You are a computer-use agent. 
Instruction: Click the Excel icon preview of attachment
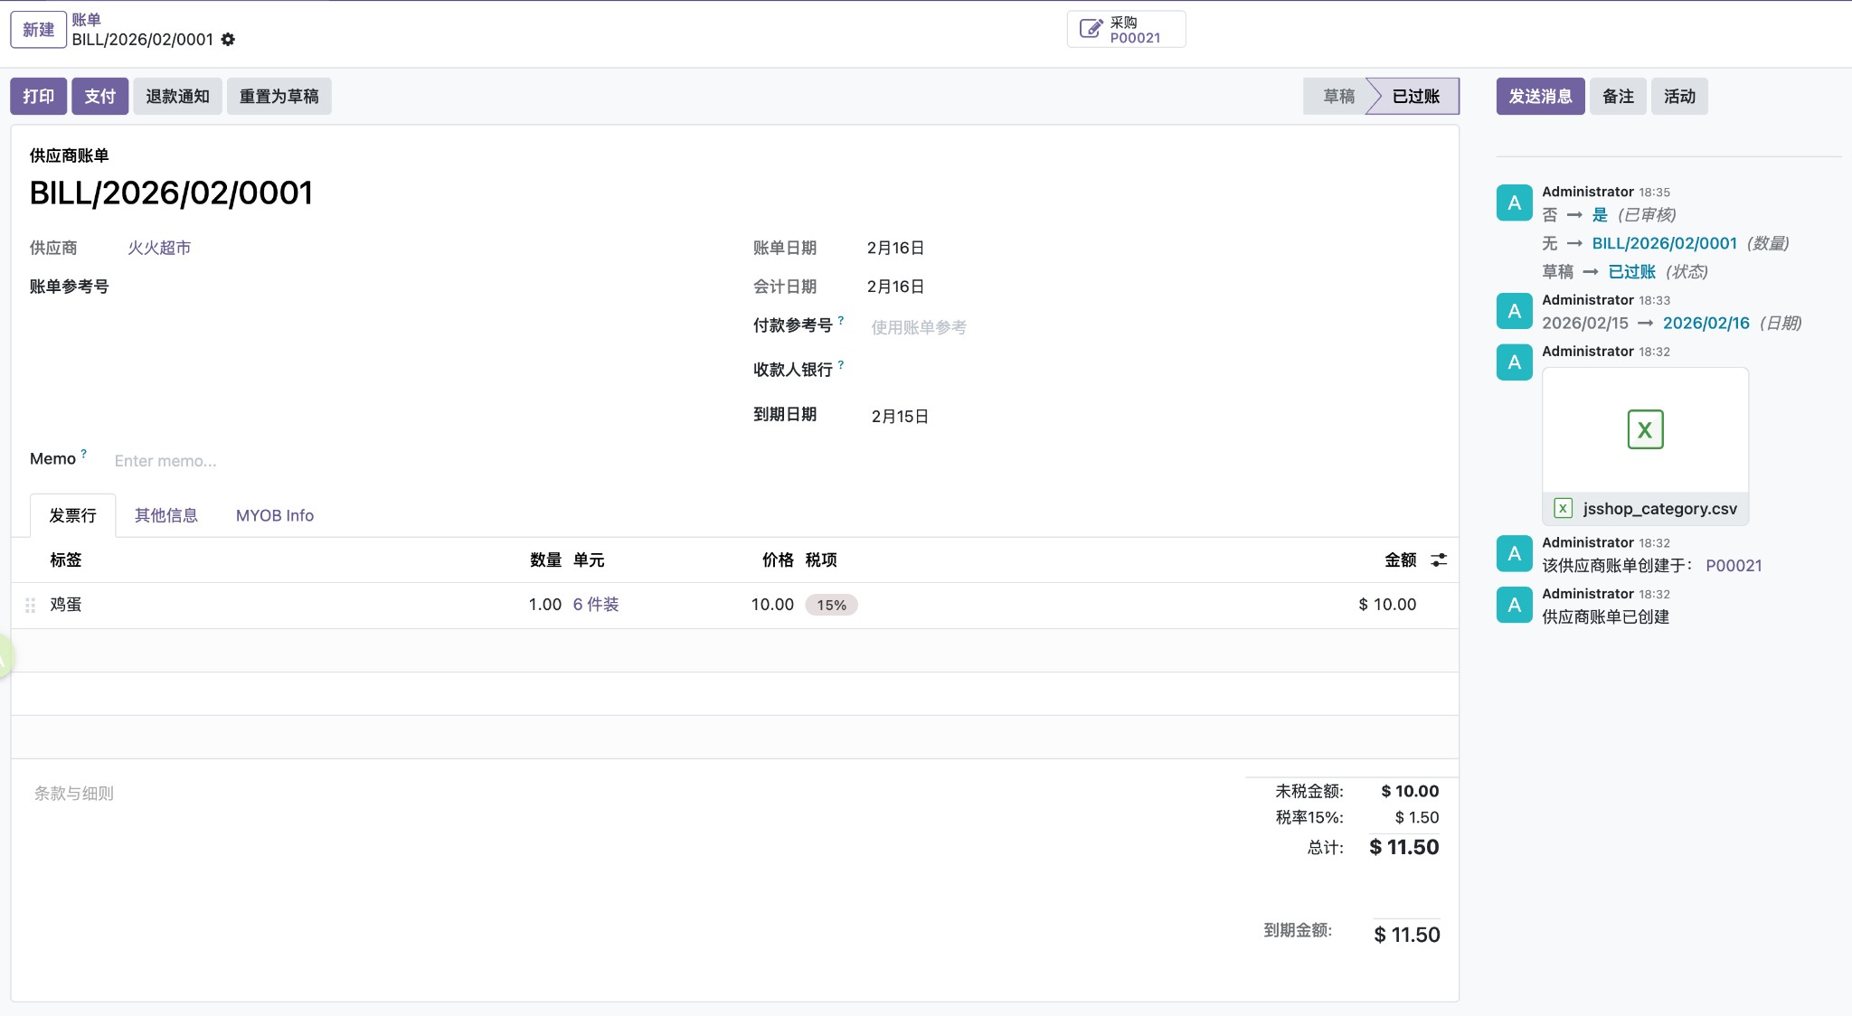click(1645, 429)
